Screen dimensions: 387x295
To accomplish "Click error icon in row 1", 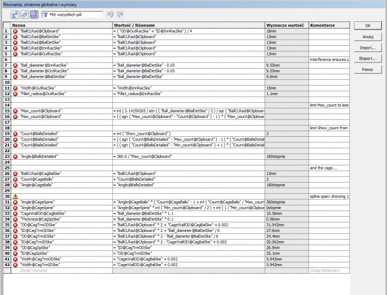I will coord(15,32).
